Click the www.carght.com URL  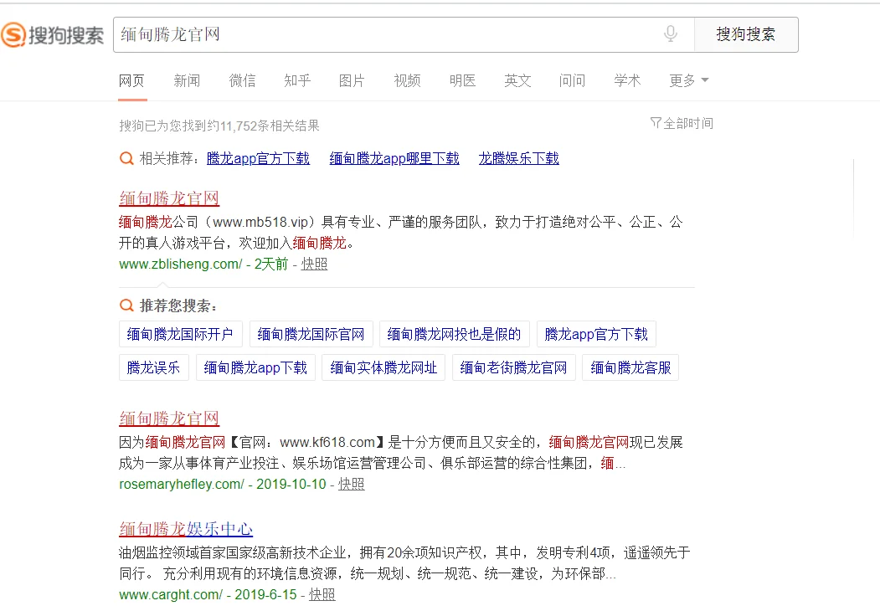pyautogui.click(x=171, y=594)
